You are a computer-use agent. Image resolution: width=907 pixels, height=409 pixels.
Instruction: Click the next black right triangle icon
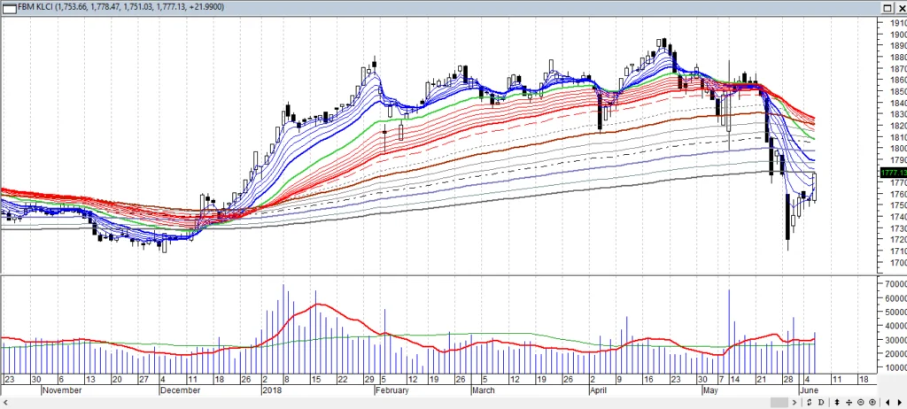click(x=900, y=402)
